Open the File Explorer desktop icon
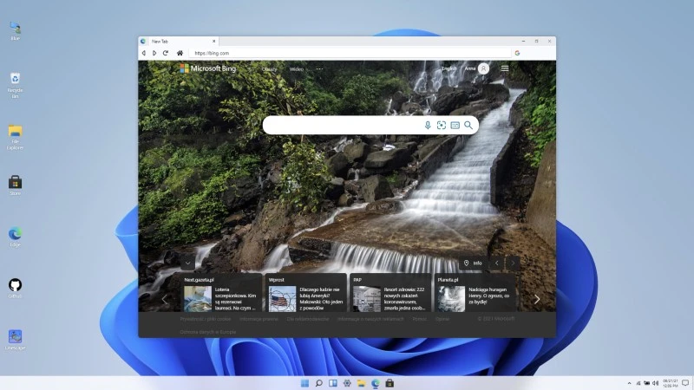Viewport: 694px width, 390px height. pyautogui.click(x=15, y=137)
